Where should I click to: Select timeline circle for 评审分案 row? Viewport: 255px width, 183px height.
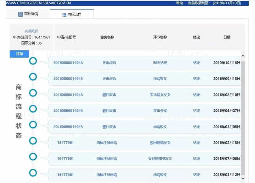click(x=33, y=109)
